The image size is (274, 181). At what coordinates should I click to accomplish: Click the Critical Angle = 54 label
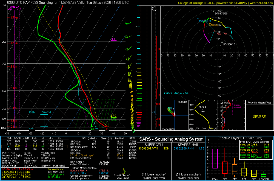176,93
